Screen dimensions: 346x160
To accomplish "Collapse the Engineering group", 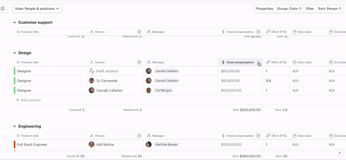I will pos(15,126).
